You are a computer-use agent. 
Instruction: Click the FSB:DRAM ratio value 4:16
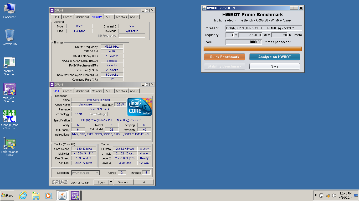112,51
